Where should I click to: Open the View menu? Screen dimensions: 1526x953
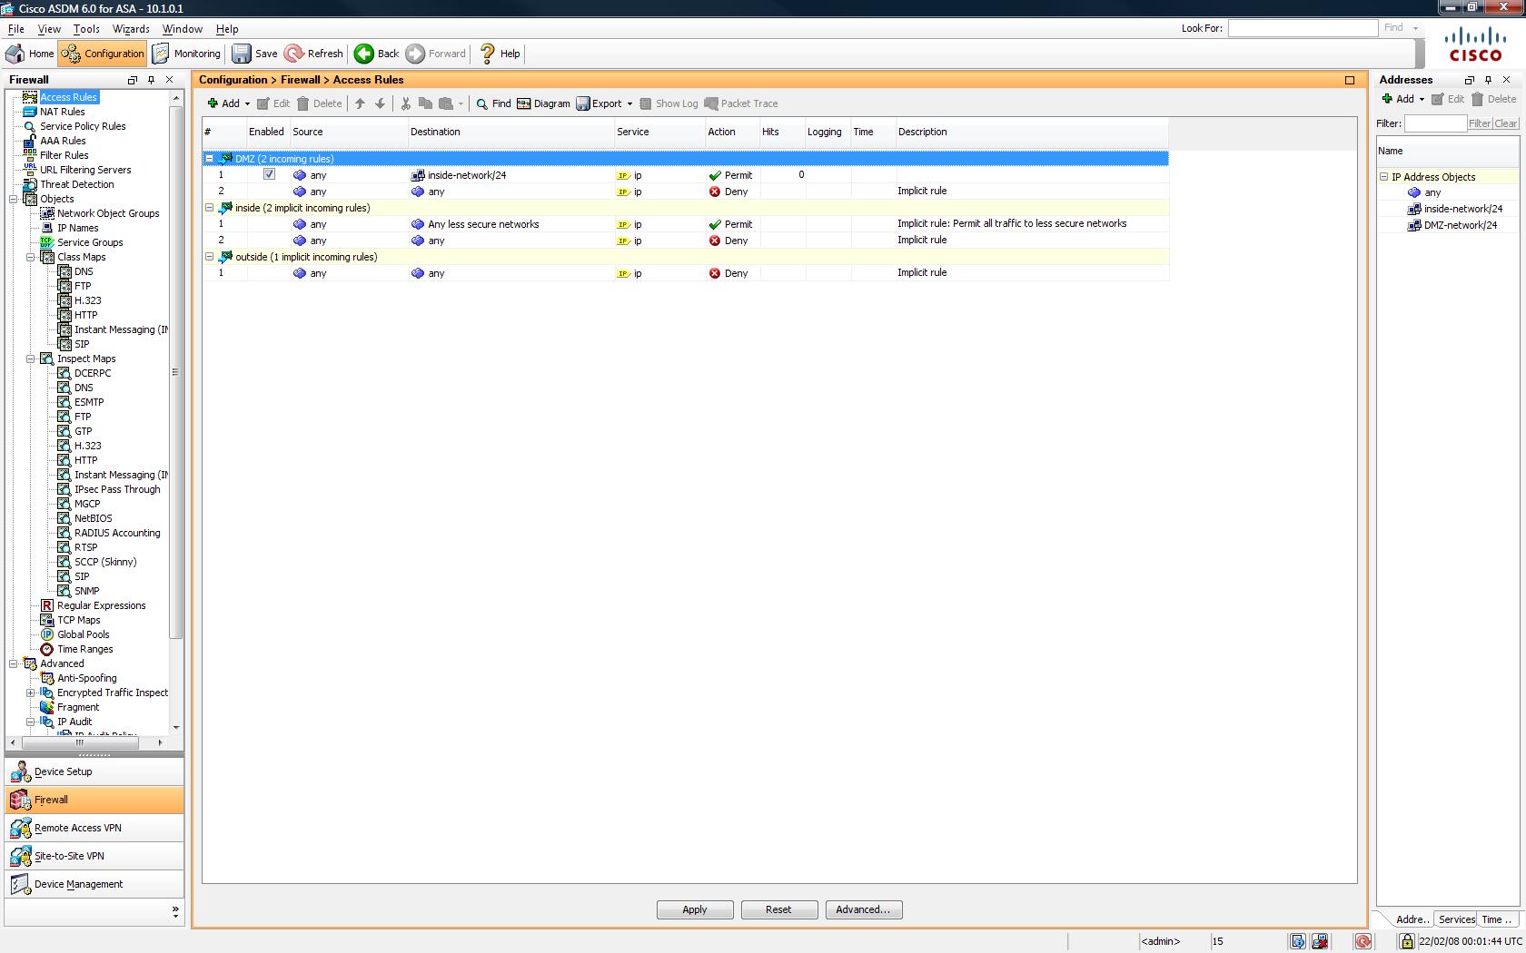tap(49, 29)
